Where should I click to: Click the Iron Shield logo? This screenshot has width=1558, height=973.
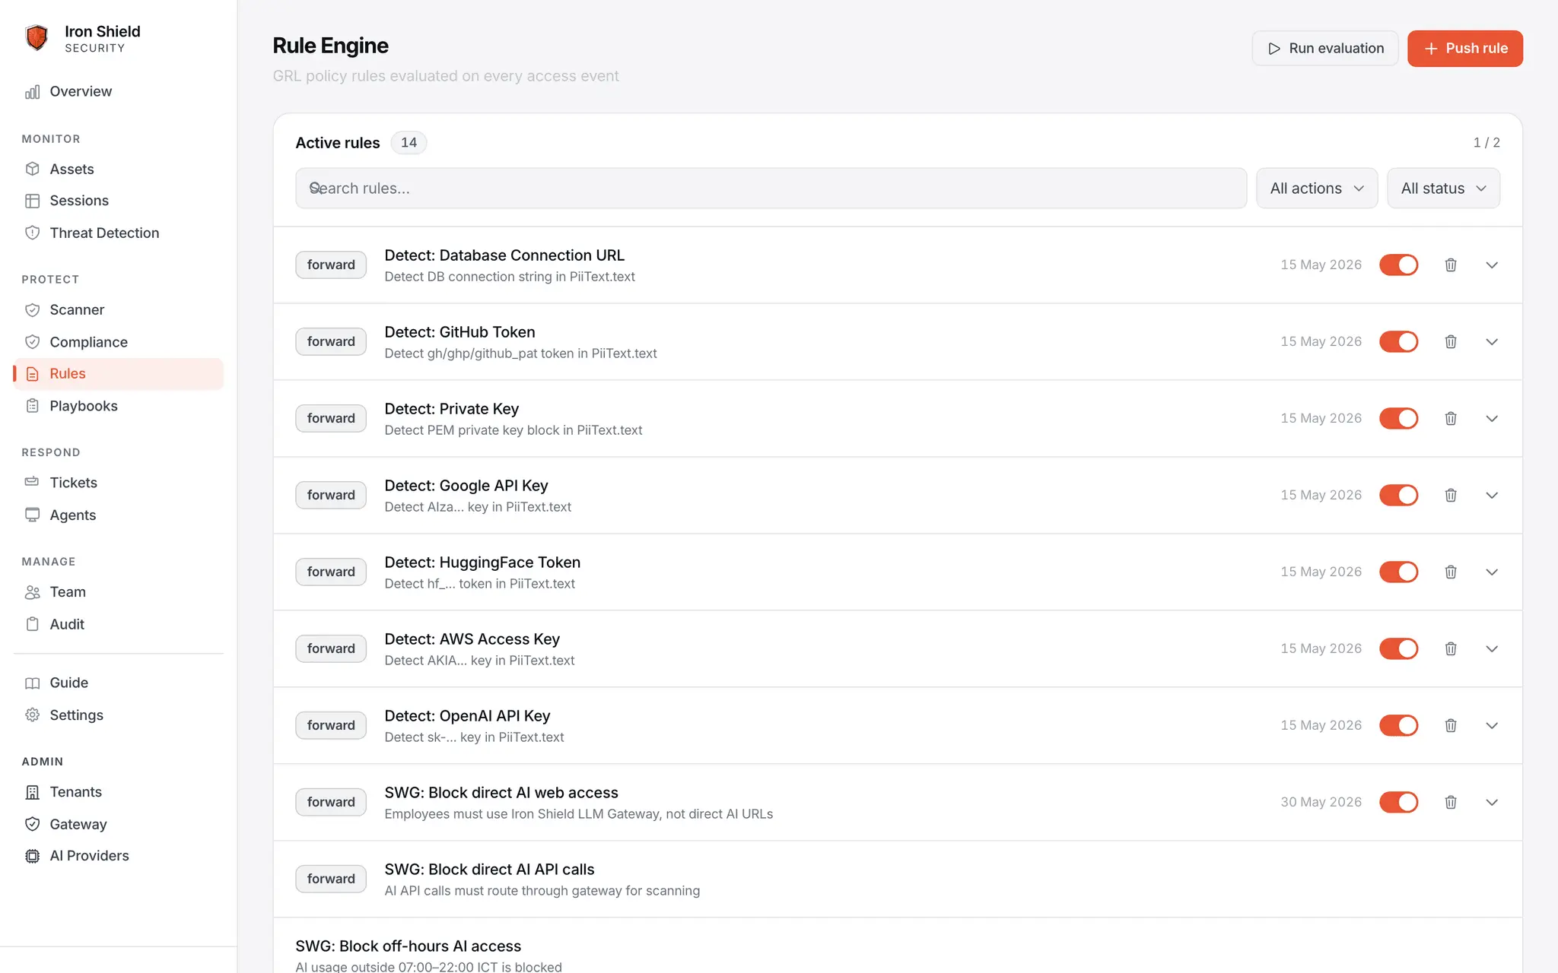click(37, 38)
